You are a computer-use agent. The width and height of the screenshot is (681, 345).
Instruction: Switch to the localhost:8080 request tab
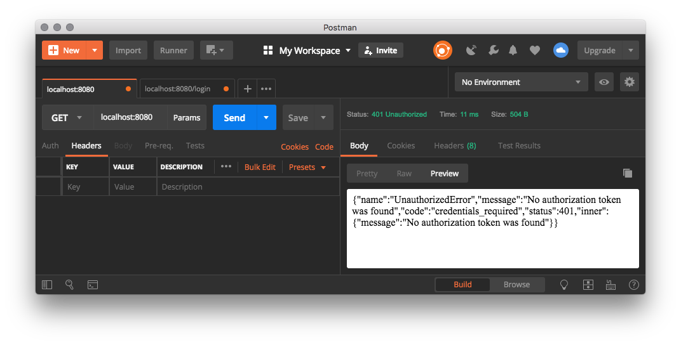(x=89, y=89)
